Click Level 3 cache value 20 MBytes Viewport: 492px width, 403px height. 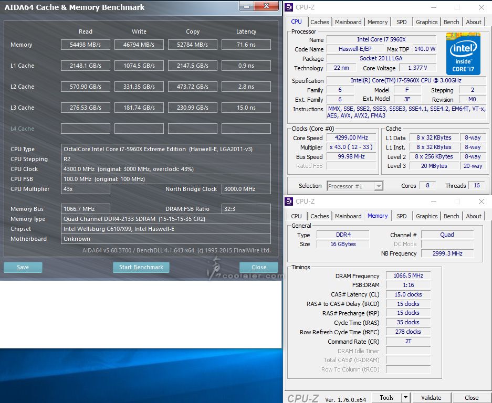click(x=434, y=166)
